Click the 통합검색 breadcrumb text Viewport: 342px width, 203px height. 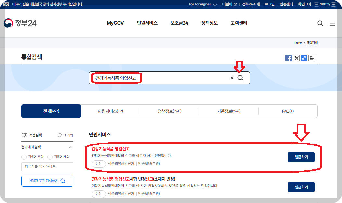tap(312, 43)
